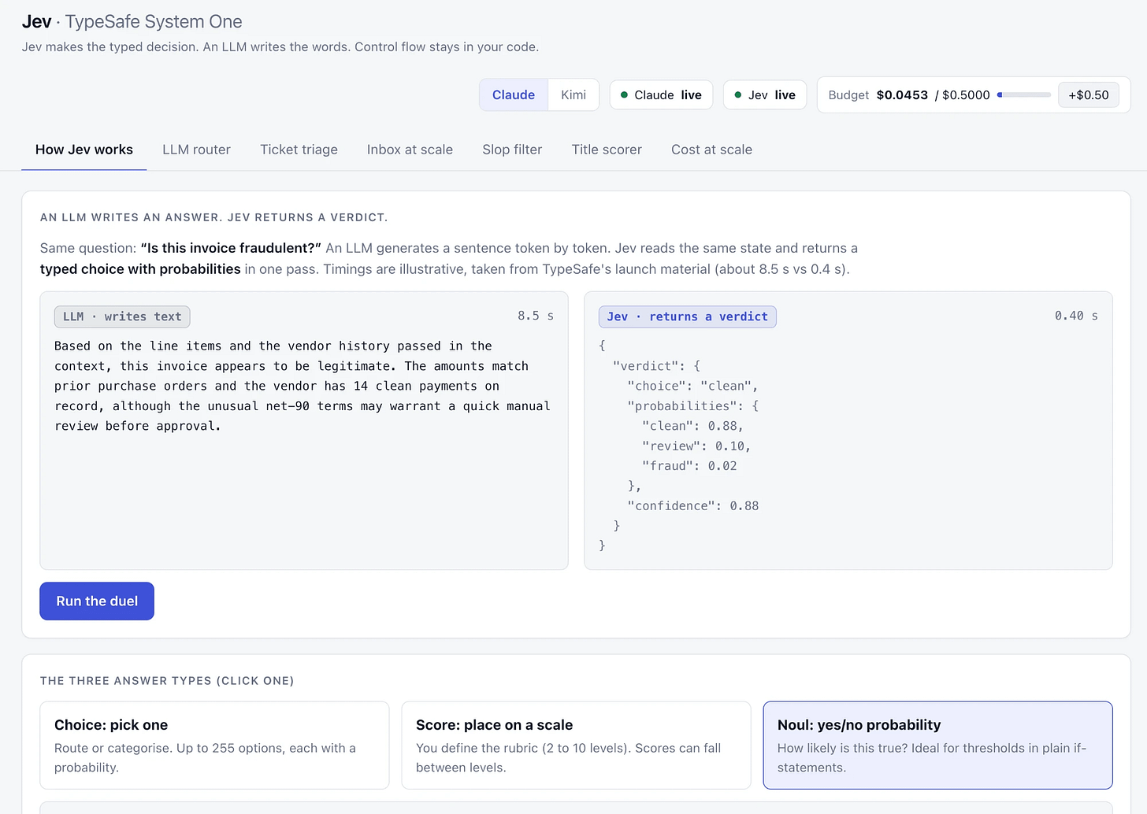Add +$0.50 to the budget
The image size is (1147, 814).
1088,94
